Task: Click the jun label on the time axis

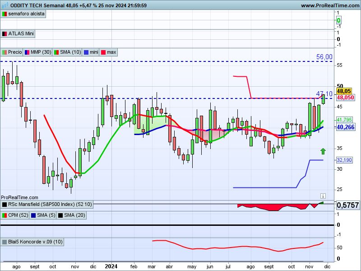Action: pos(210,266)
